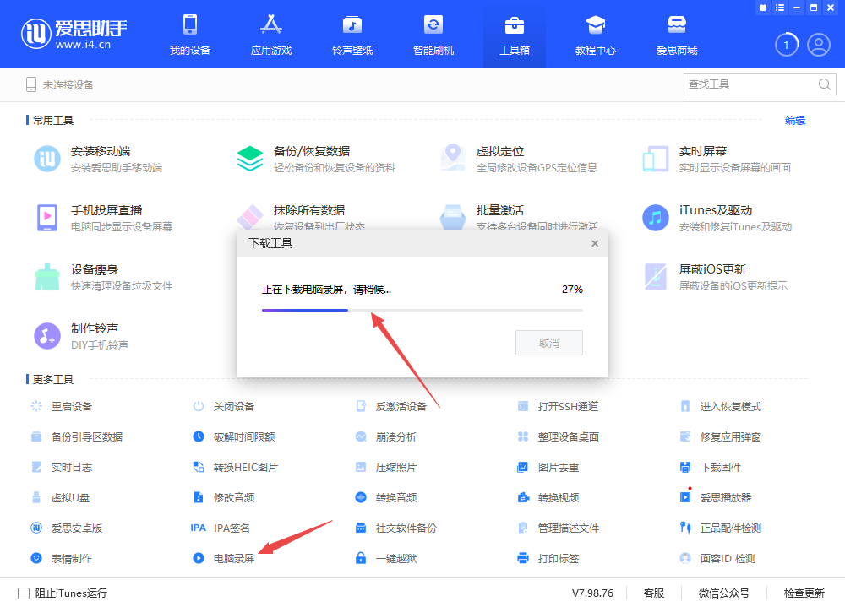Click the download progress bar
The image size is (845, 607).
pos(422,310)
